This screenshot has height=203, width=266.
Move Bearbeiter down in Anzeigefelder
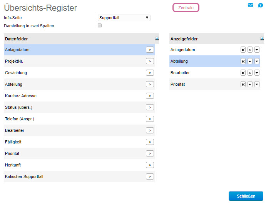click(x=257, y=73)
